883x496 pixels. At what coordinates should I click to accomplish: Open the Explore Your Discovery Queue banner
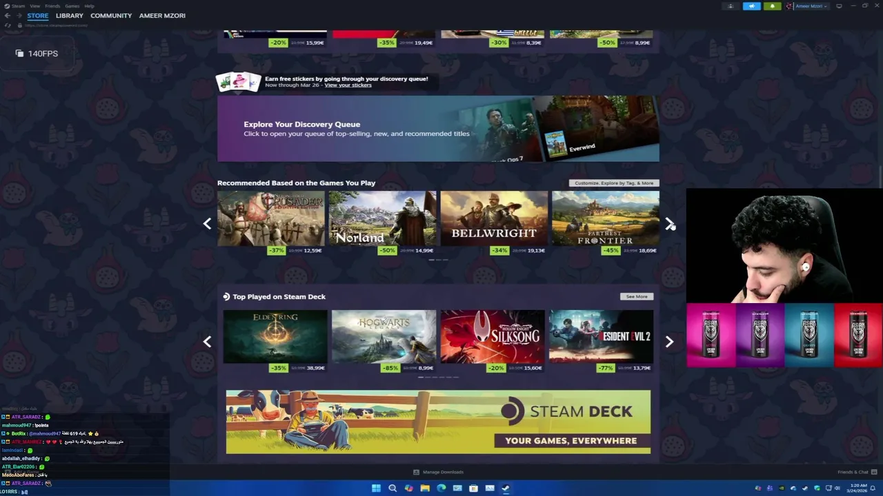[x=438, y=129]
